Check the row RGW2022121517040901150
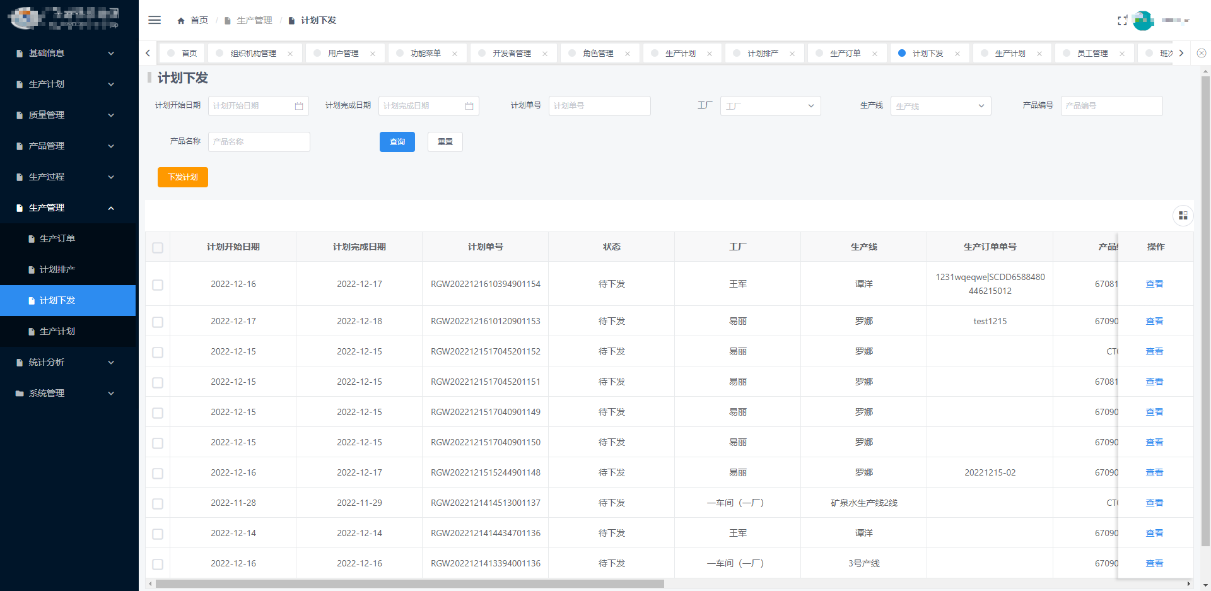 coord(158,443)
